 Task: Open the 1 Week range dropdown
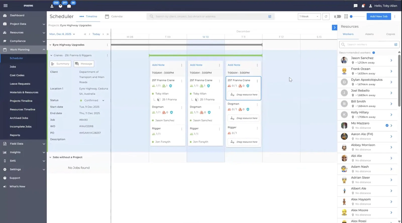click(309, 16)
